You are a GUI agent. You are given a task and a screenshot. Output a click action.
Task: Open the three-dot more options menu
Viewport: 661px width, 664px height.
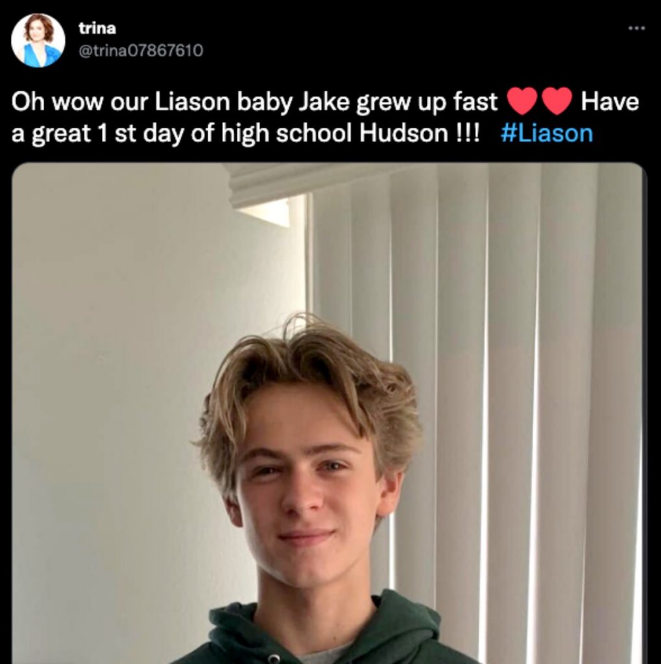coord(636,28)
